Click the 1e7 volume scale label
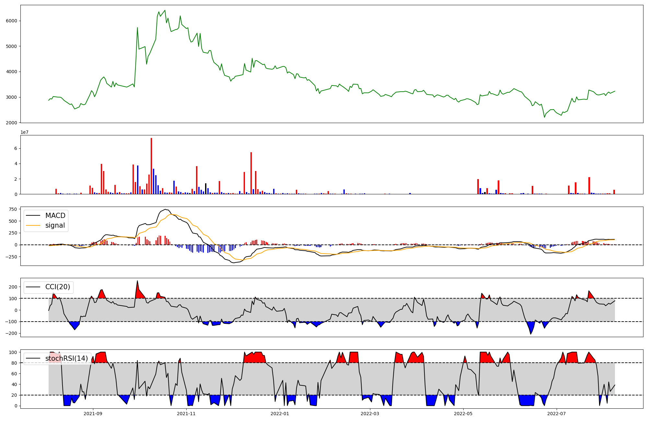The width and height of the screenshot is (648, 421). coord(25,132)
